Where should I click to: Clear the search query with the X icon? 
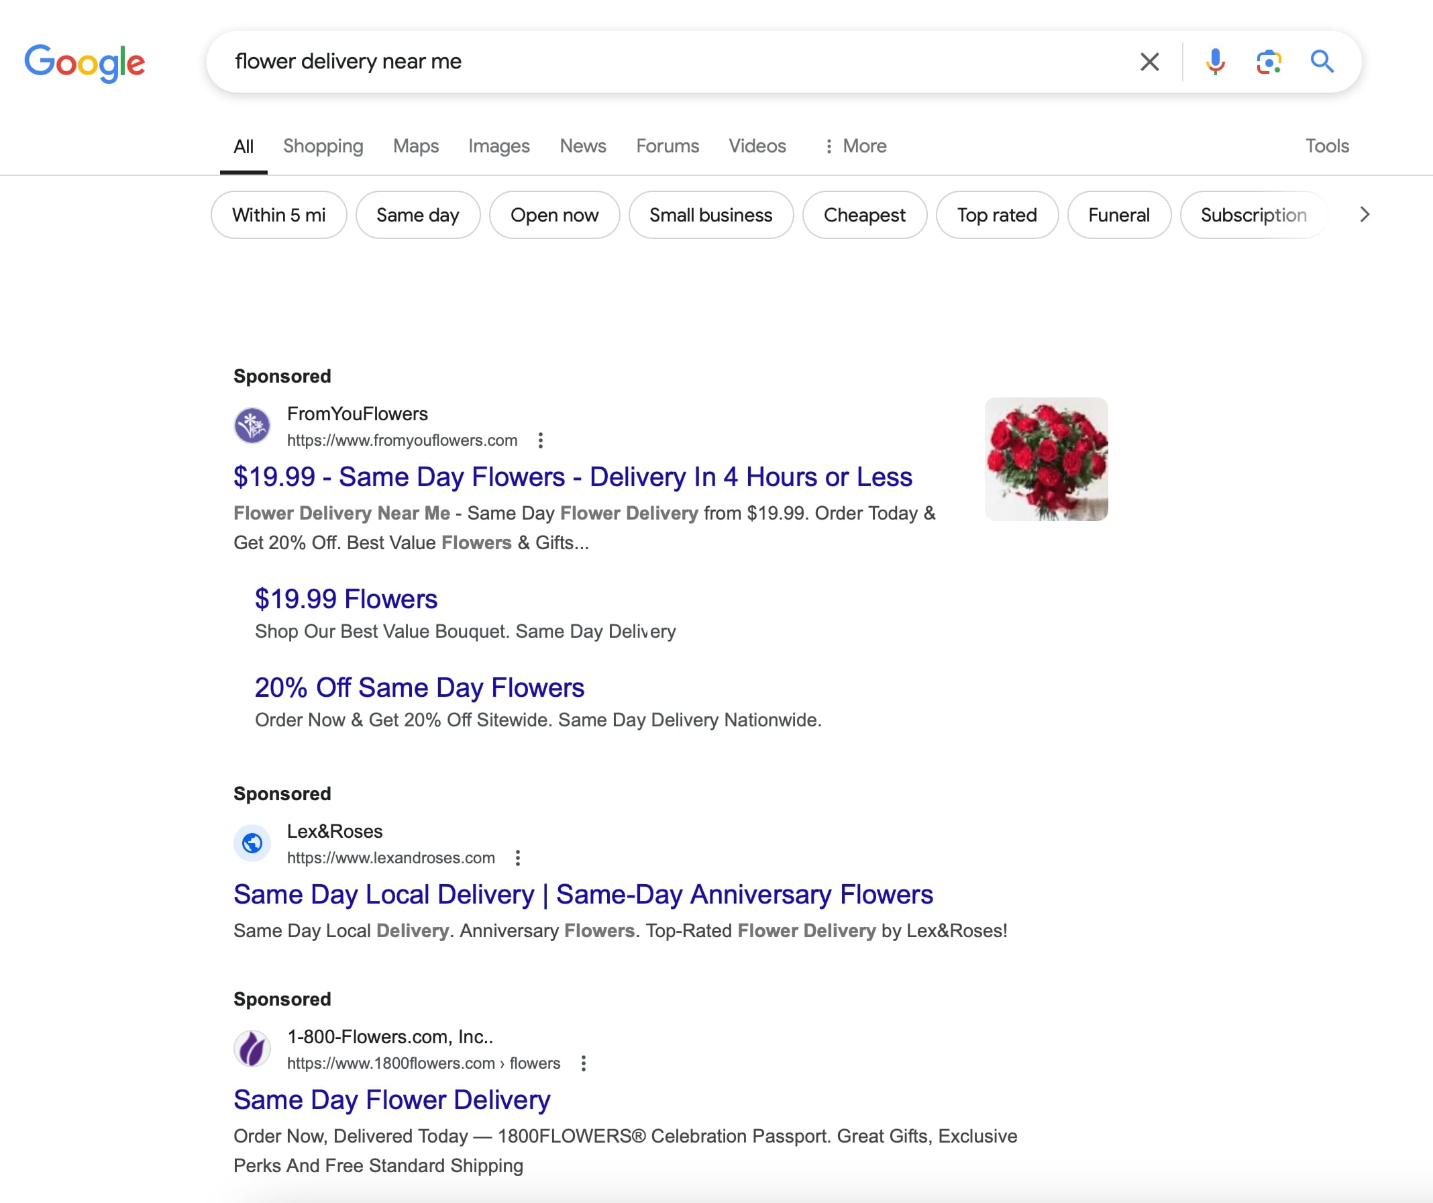1149,62
